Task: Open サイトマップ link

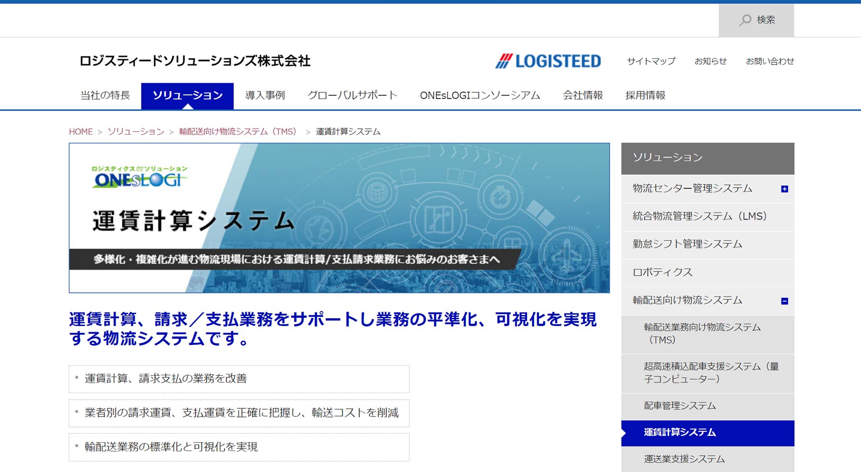Action: (651, 61)
